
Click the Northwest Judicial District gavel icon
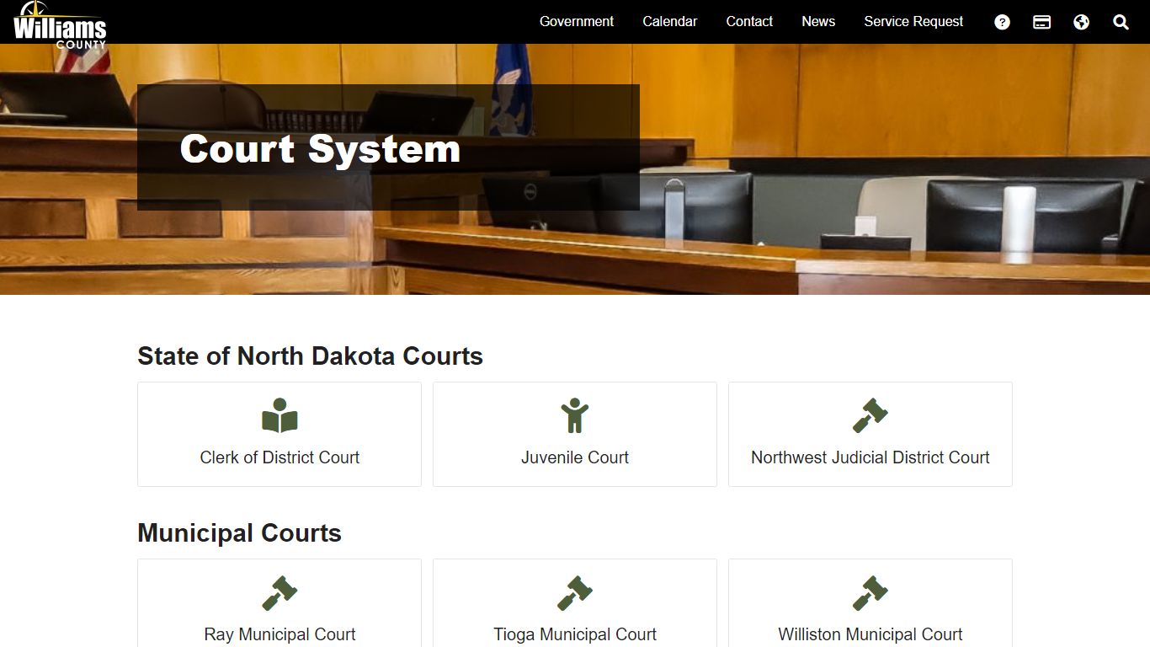point(870,415)
